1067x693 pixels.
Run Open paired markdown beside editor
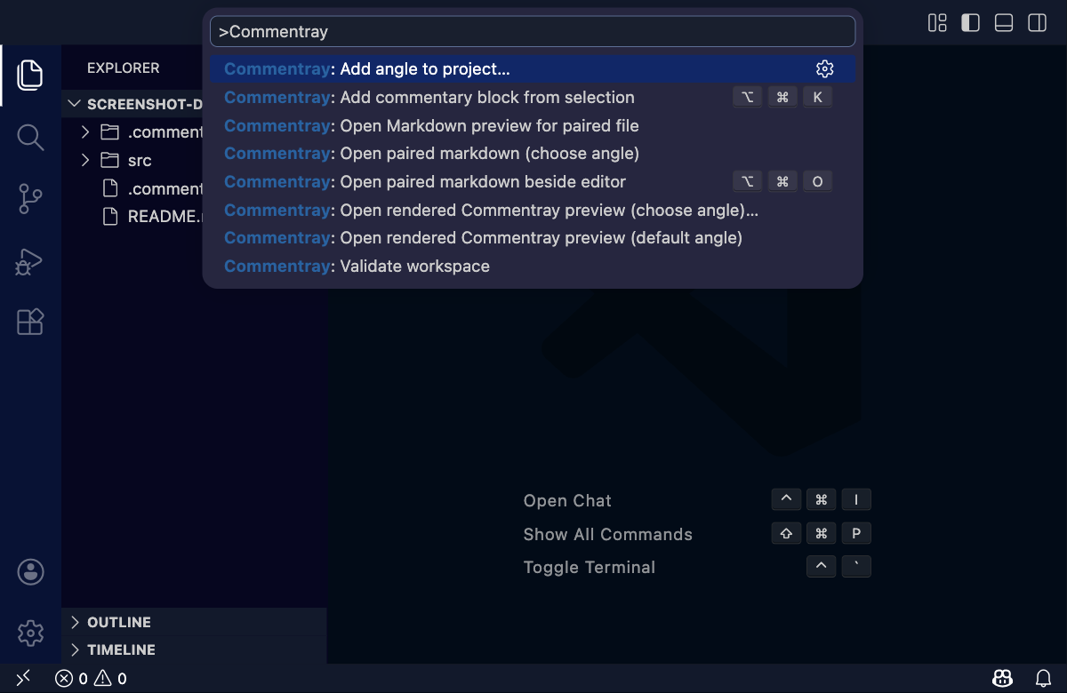[533, 182]
